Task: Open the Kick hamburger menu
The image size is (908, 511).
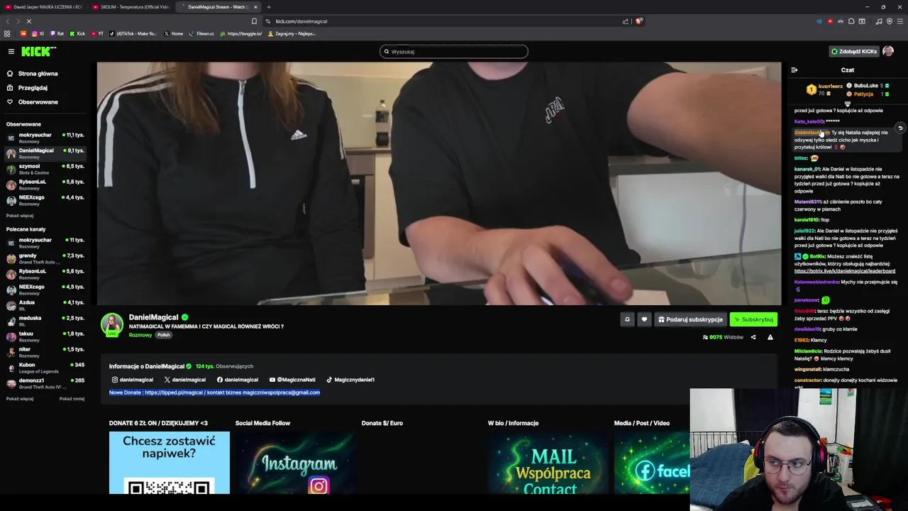Action: (11, 51)
